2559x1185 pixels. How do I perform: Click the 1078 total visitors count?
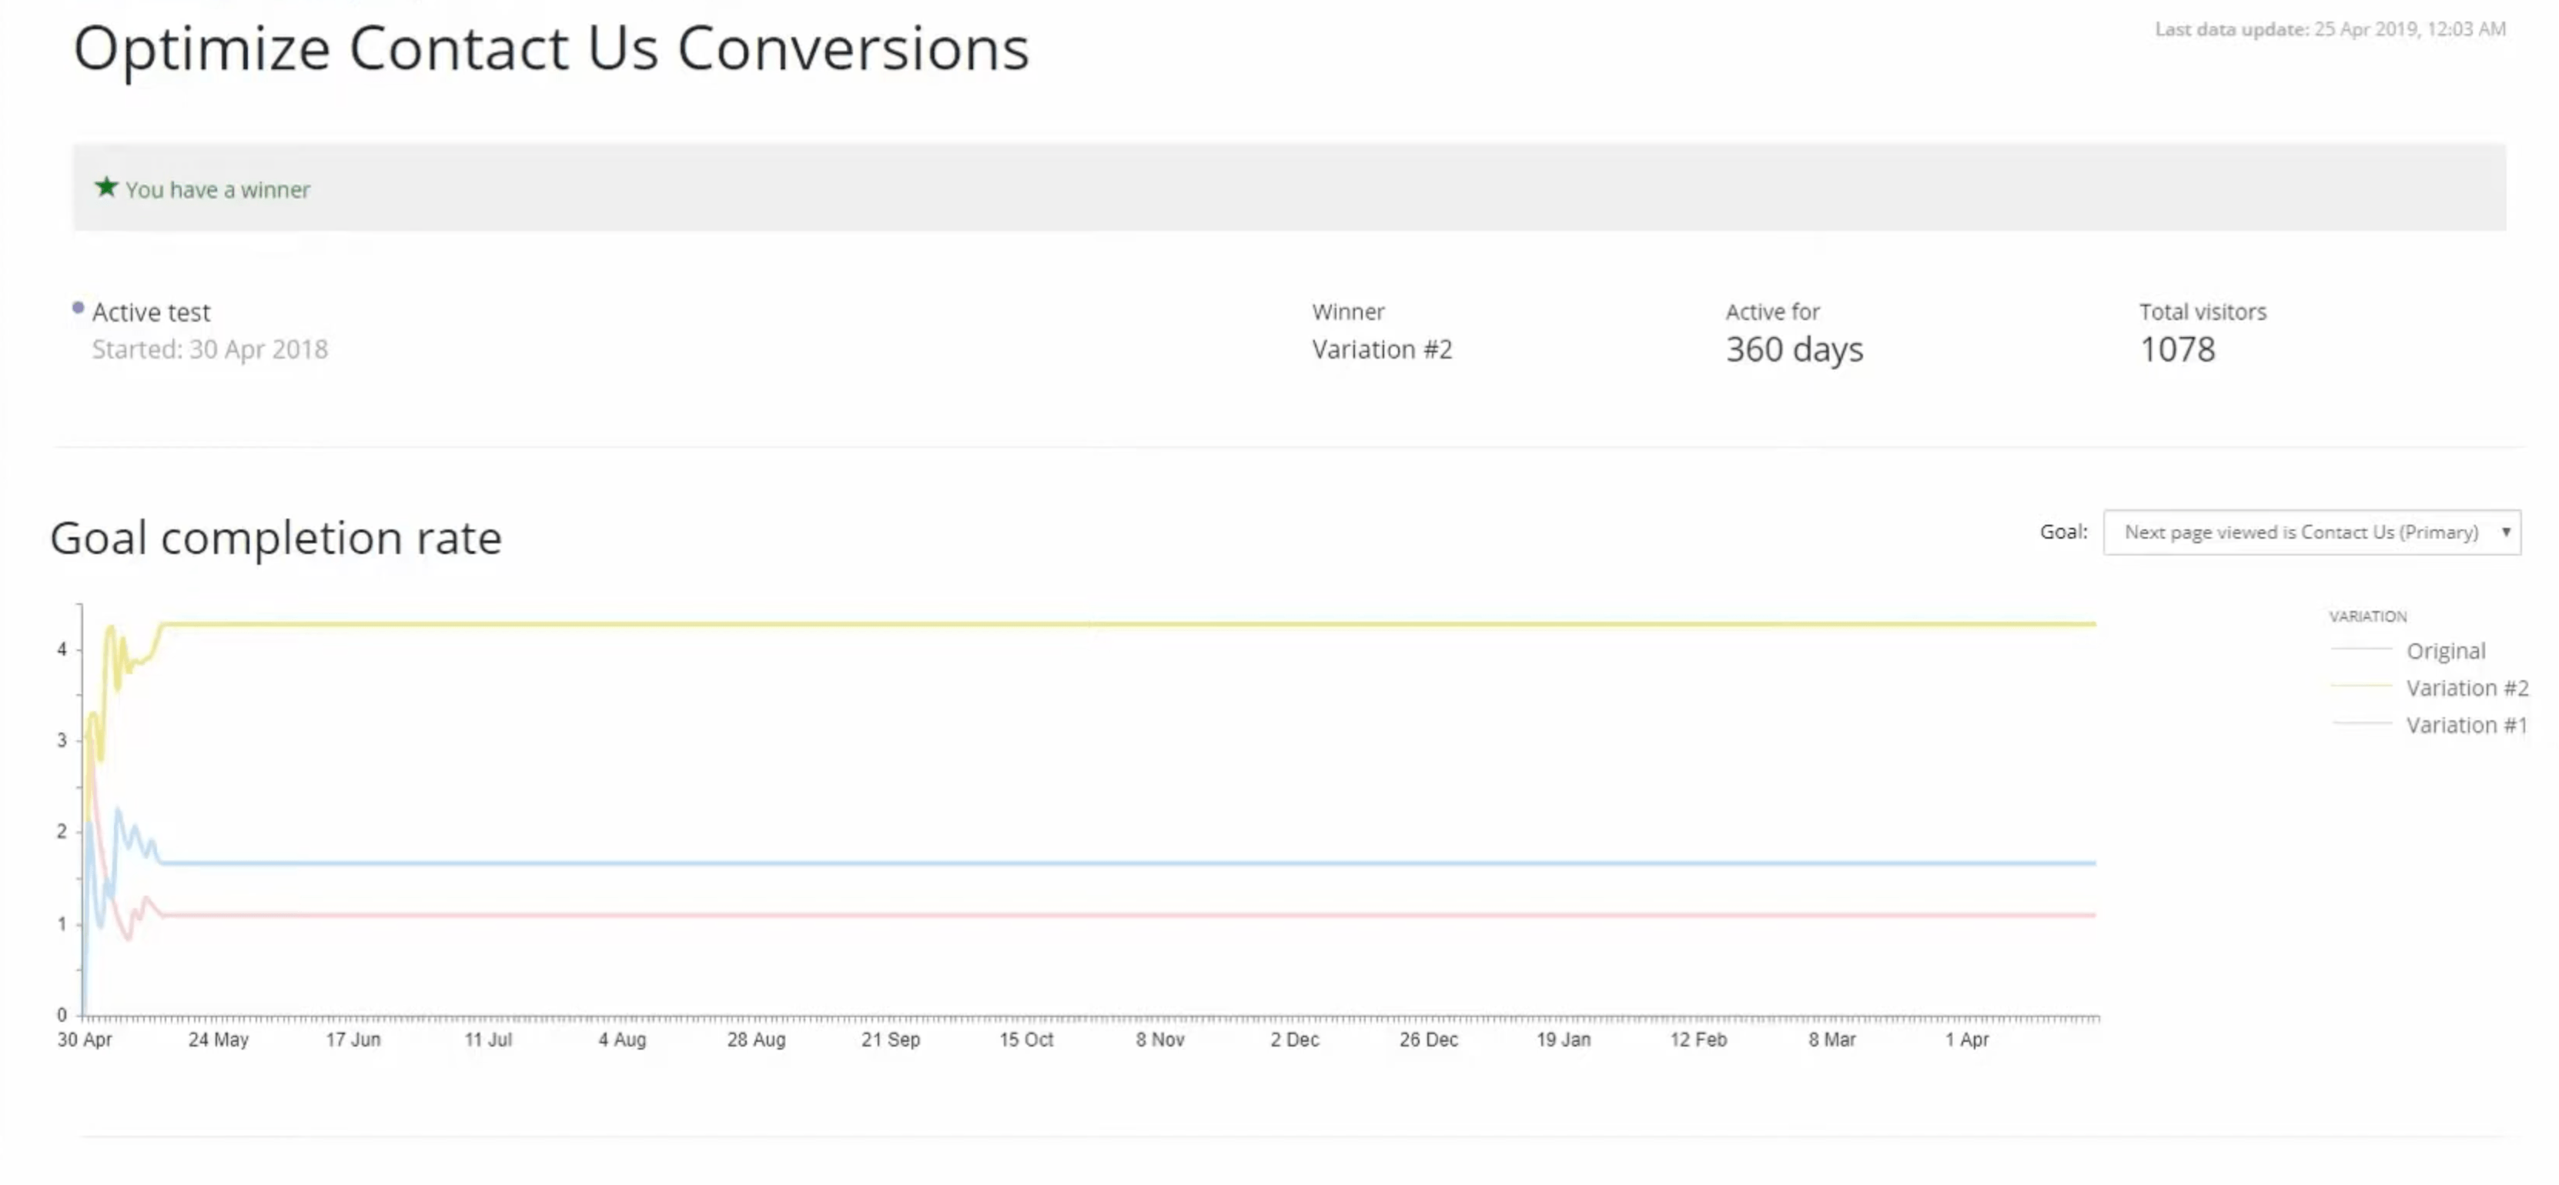tap(2176, 349)
